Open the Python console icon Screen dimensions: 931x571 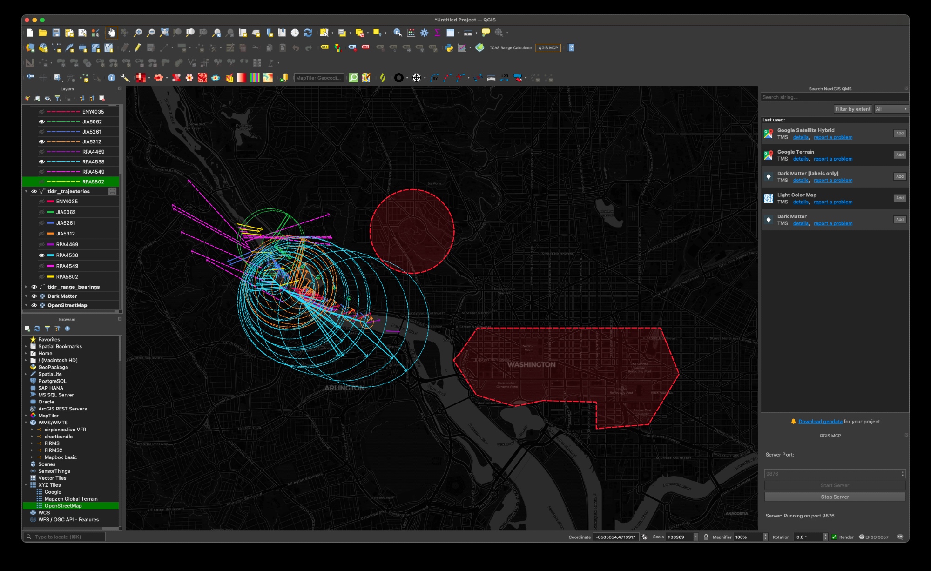pos(449,47)
